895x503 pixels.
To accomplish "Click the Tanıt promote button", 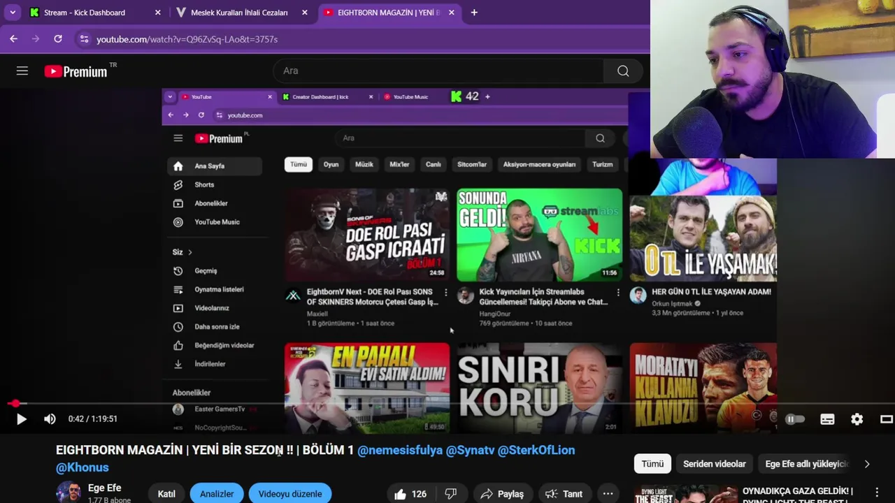I will click(x=564, y=494).
